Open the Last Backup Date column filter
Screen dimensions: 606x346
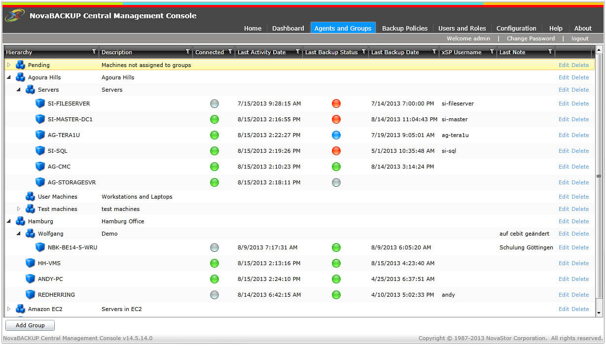click(x=434, y=52)
